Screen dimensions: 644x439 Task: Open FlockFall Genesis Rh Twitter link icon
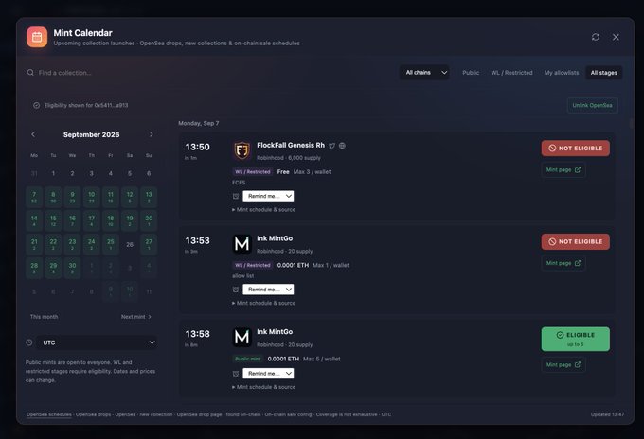[x=331, y=146]
